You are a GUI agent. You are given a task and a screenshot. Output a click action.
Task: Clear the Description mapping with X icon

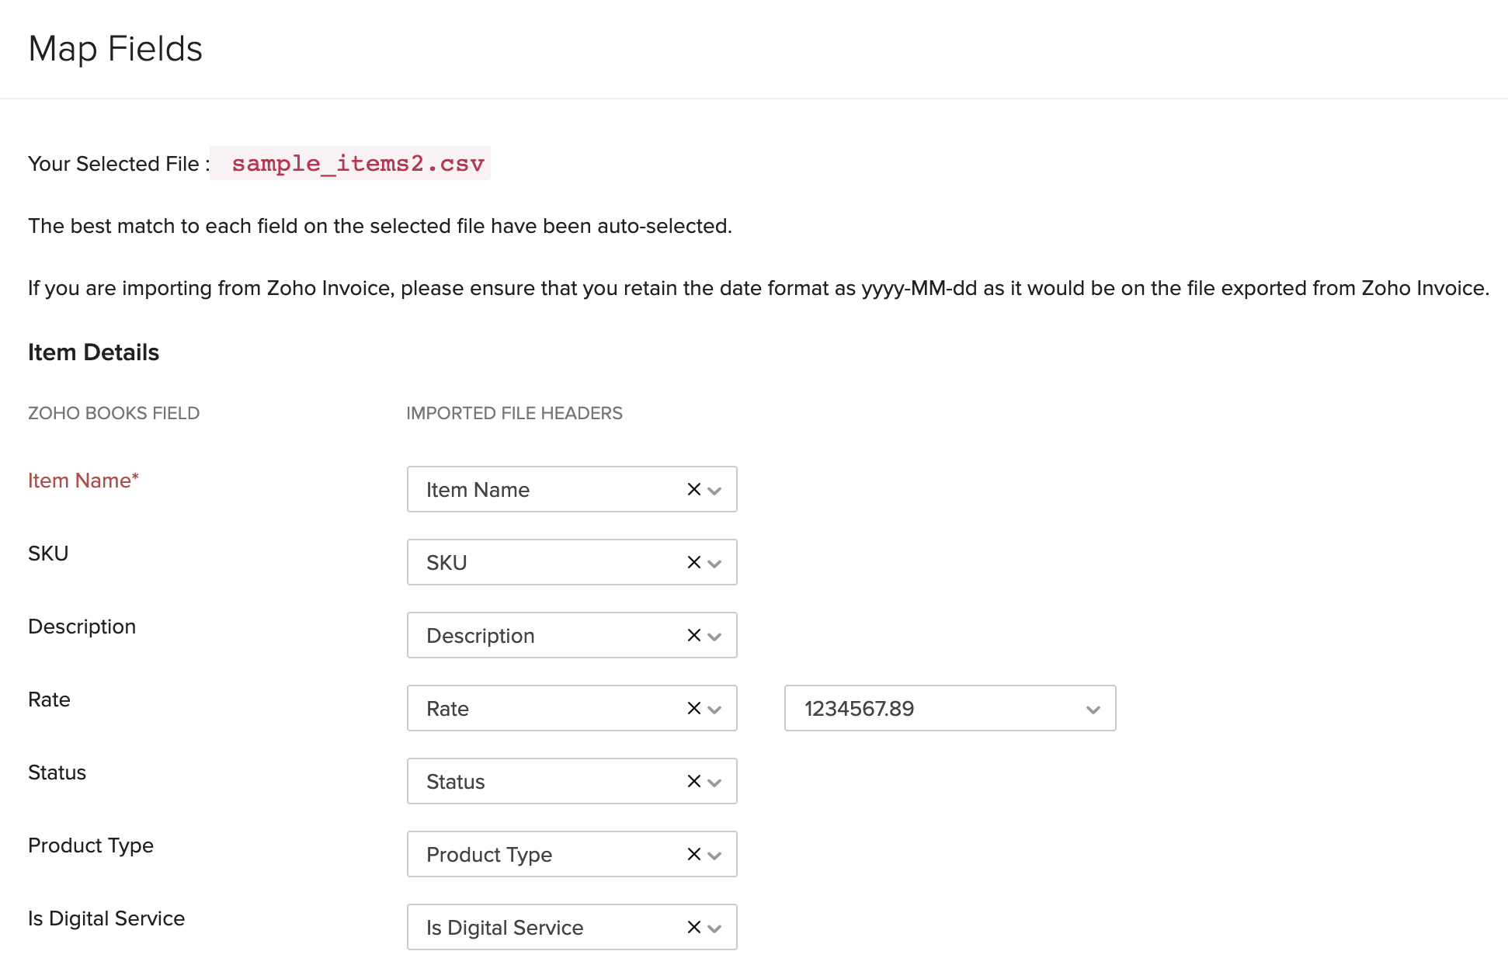point(694,635)
